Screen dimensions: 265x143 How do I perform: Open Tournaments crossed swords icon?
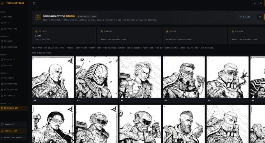(x=2, y=84)
